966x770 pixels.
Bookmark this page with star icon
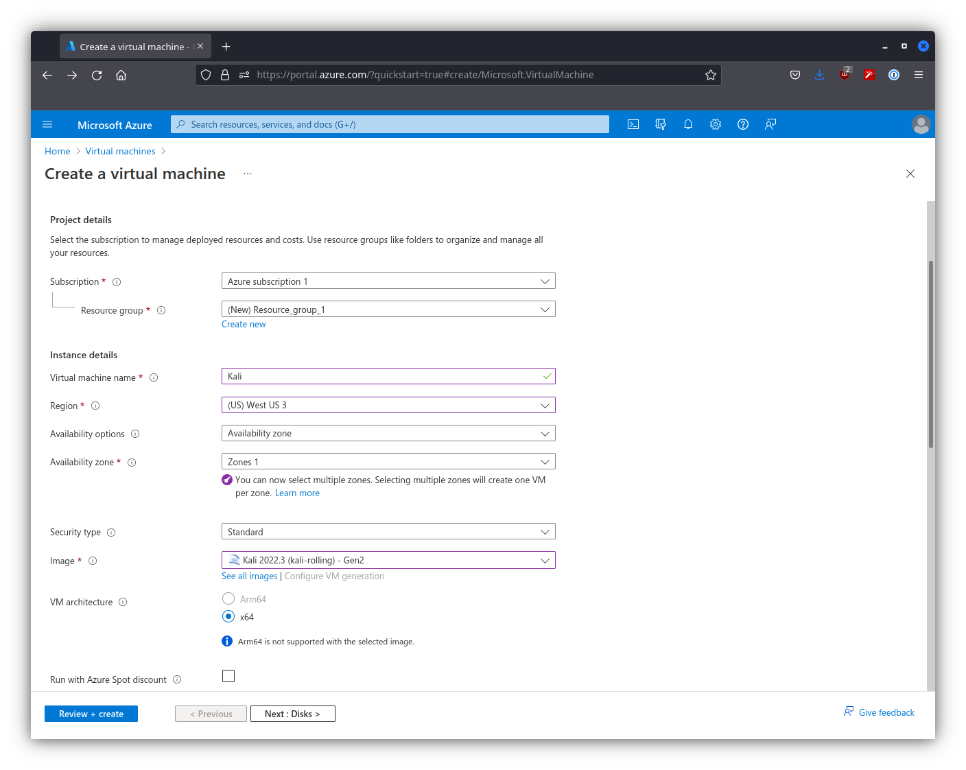[711, 75]
